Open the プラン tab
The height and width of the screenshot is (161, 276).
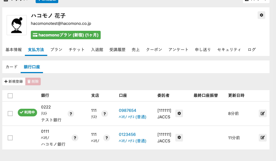pos(56,50)
